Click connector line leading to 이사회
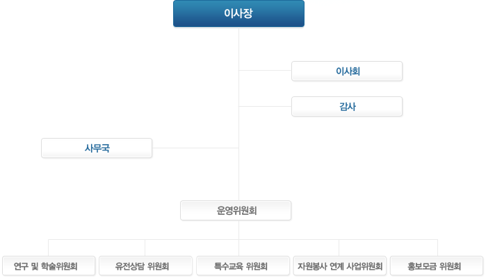Viewport: 486px width, 278px height. [x=266, y=71]
